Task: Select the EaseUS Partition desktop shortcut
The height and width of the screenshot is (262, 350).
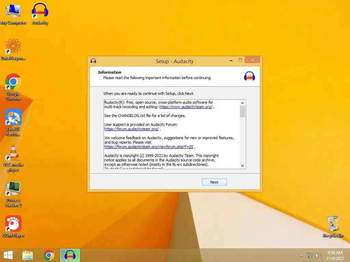Action: click(x=13, y=122)
